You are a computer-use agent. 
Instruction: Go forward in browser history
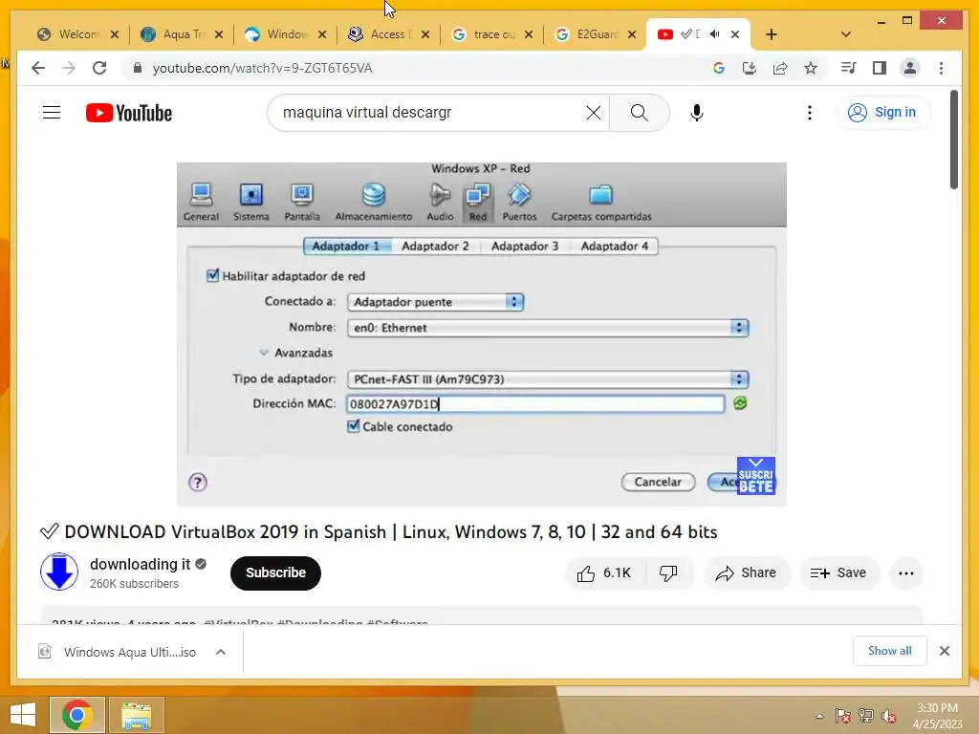pos(69,68)
